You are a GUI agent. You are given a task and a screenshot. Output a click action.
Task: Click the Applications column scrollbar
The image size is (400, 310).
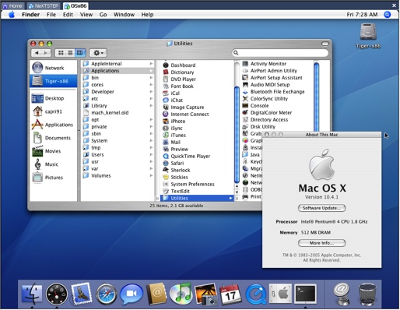(237, 135)
